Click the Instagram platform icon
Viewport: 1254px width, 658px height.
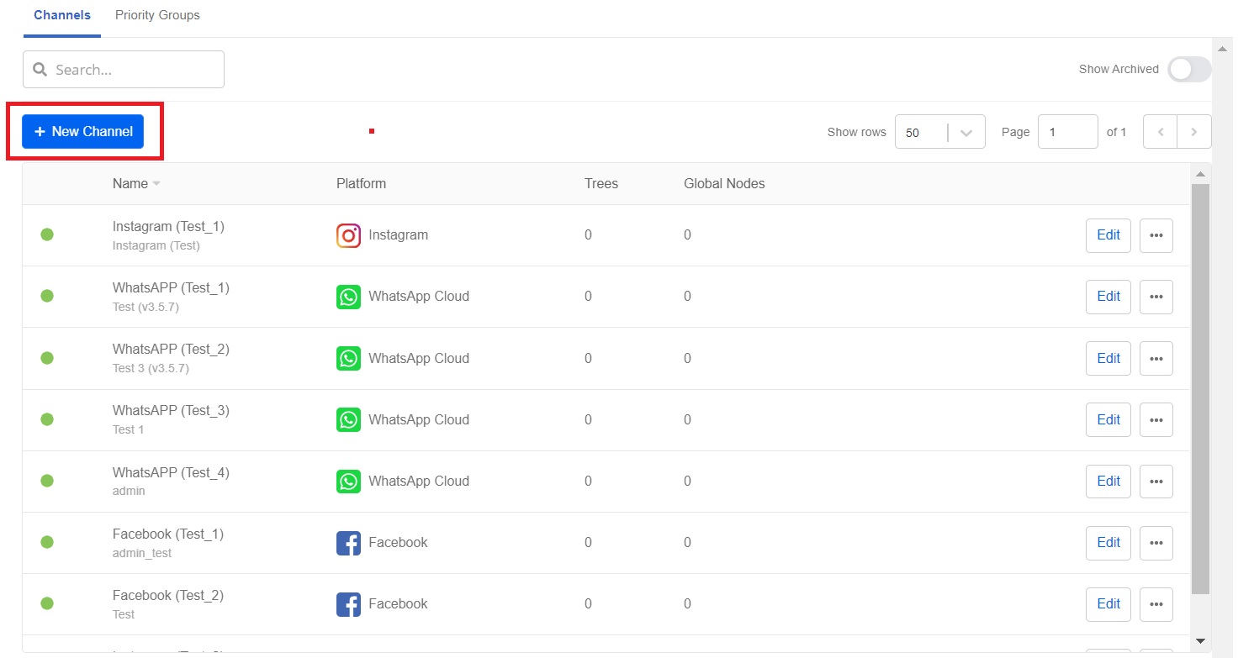[348, 235]
